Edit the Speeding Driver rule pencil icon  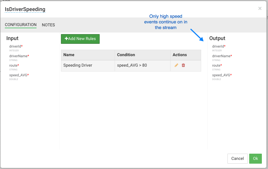176,65
